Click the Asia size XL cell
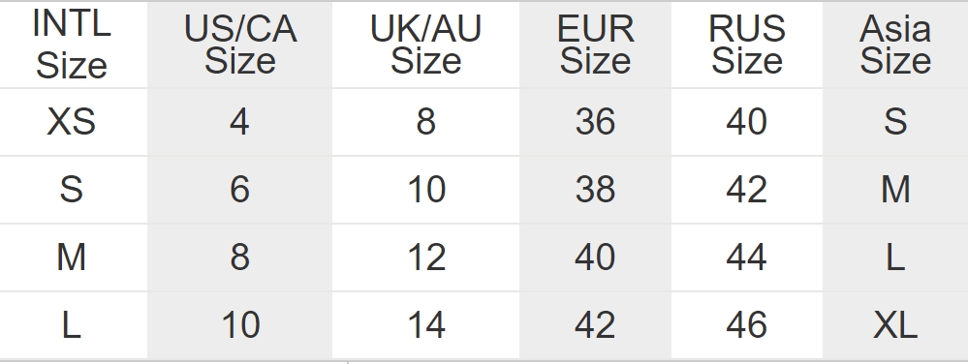 (895, 325)
